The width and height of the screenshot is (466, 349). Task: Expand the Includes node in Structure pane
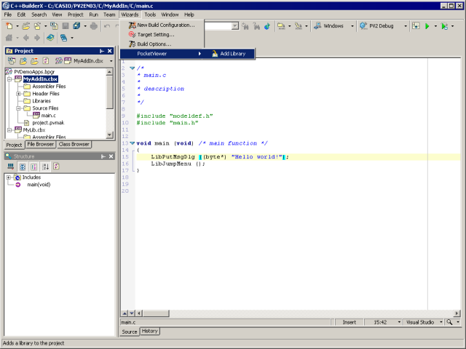point(9,177)
